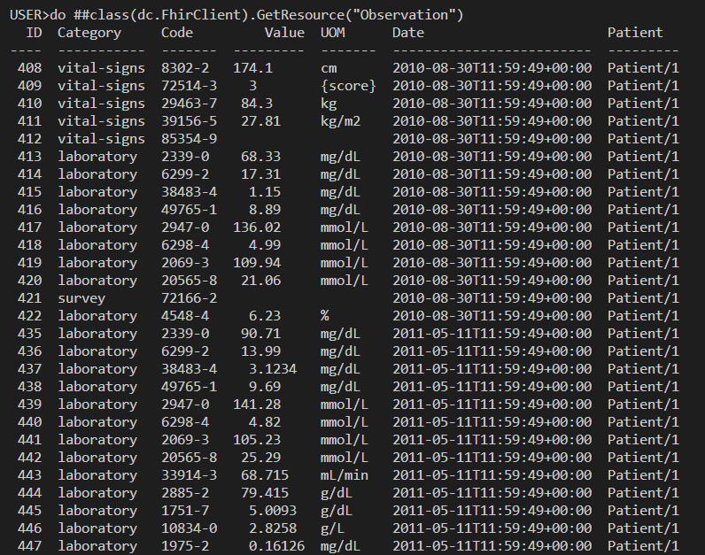
Task: Click the mL/min unit in row 443
Action: tap(344, 475)
